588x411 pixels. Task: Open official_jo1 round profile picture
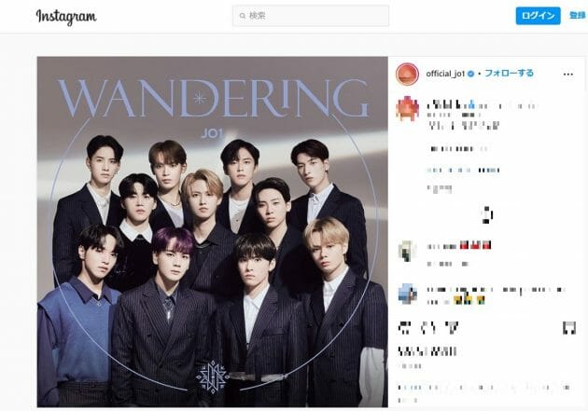pyautogui.click(x=407, y=74)
